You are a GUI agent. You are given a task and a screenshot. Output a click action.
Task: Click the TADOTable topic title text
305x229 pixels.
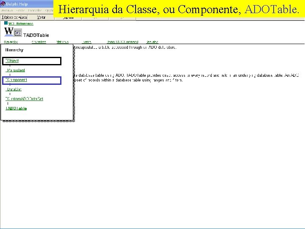pos(36,35)
